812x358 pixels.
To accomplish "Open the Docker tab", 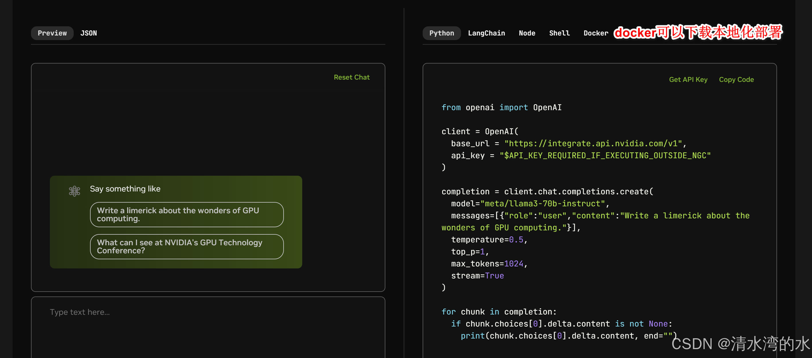I will [x=596, y=33].
